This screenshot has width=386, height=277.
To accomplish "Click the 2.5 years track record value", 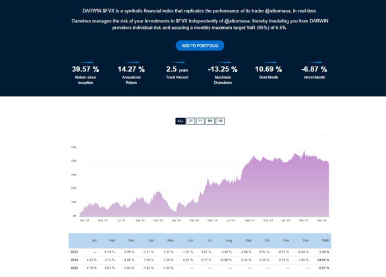I will tap(177, 69).
